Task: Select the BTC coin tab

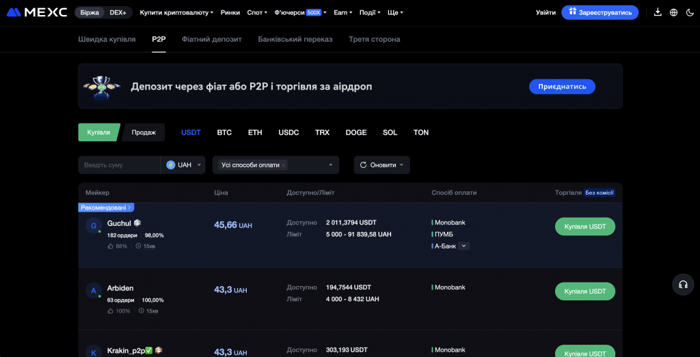Action: [224, 132]
